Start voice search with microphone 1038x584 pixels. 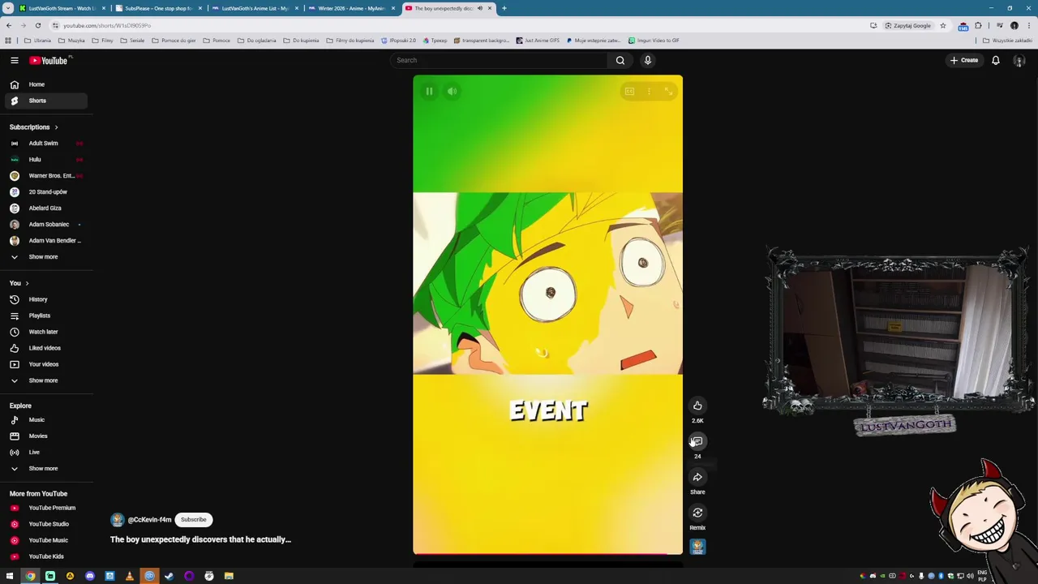(648, 60)
